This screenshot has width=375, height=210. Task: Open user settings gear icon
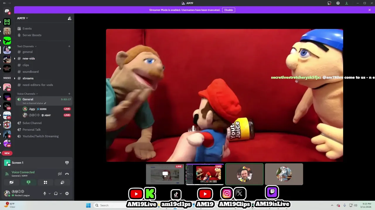point(67,193)
